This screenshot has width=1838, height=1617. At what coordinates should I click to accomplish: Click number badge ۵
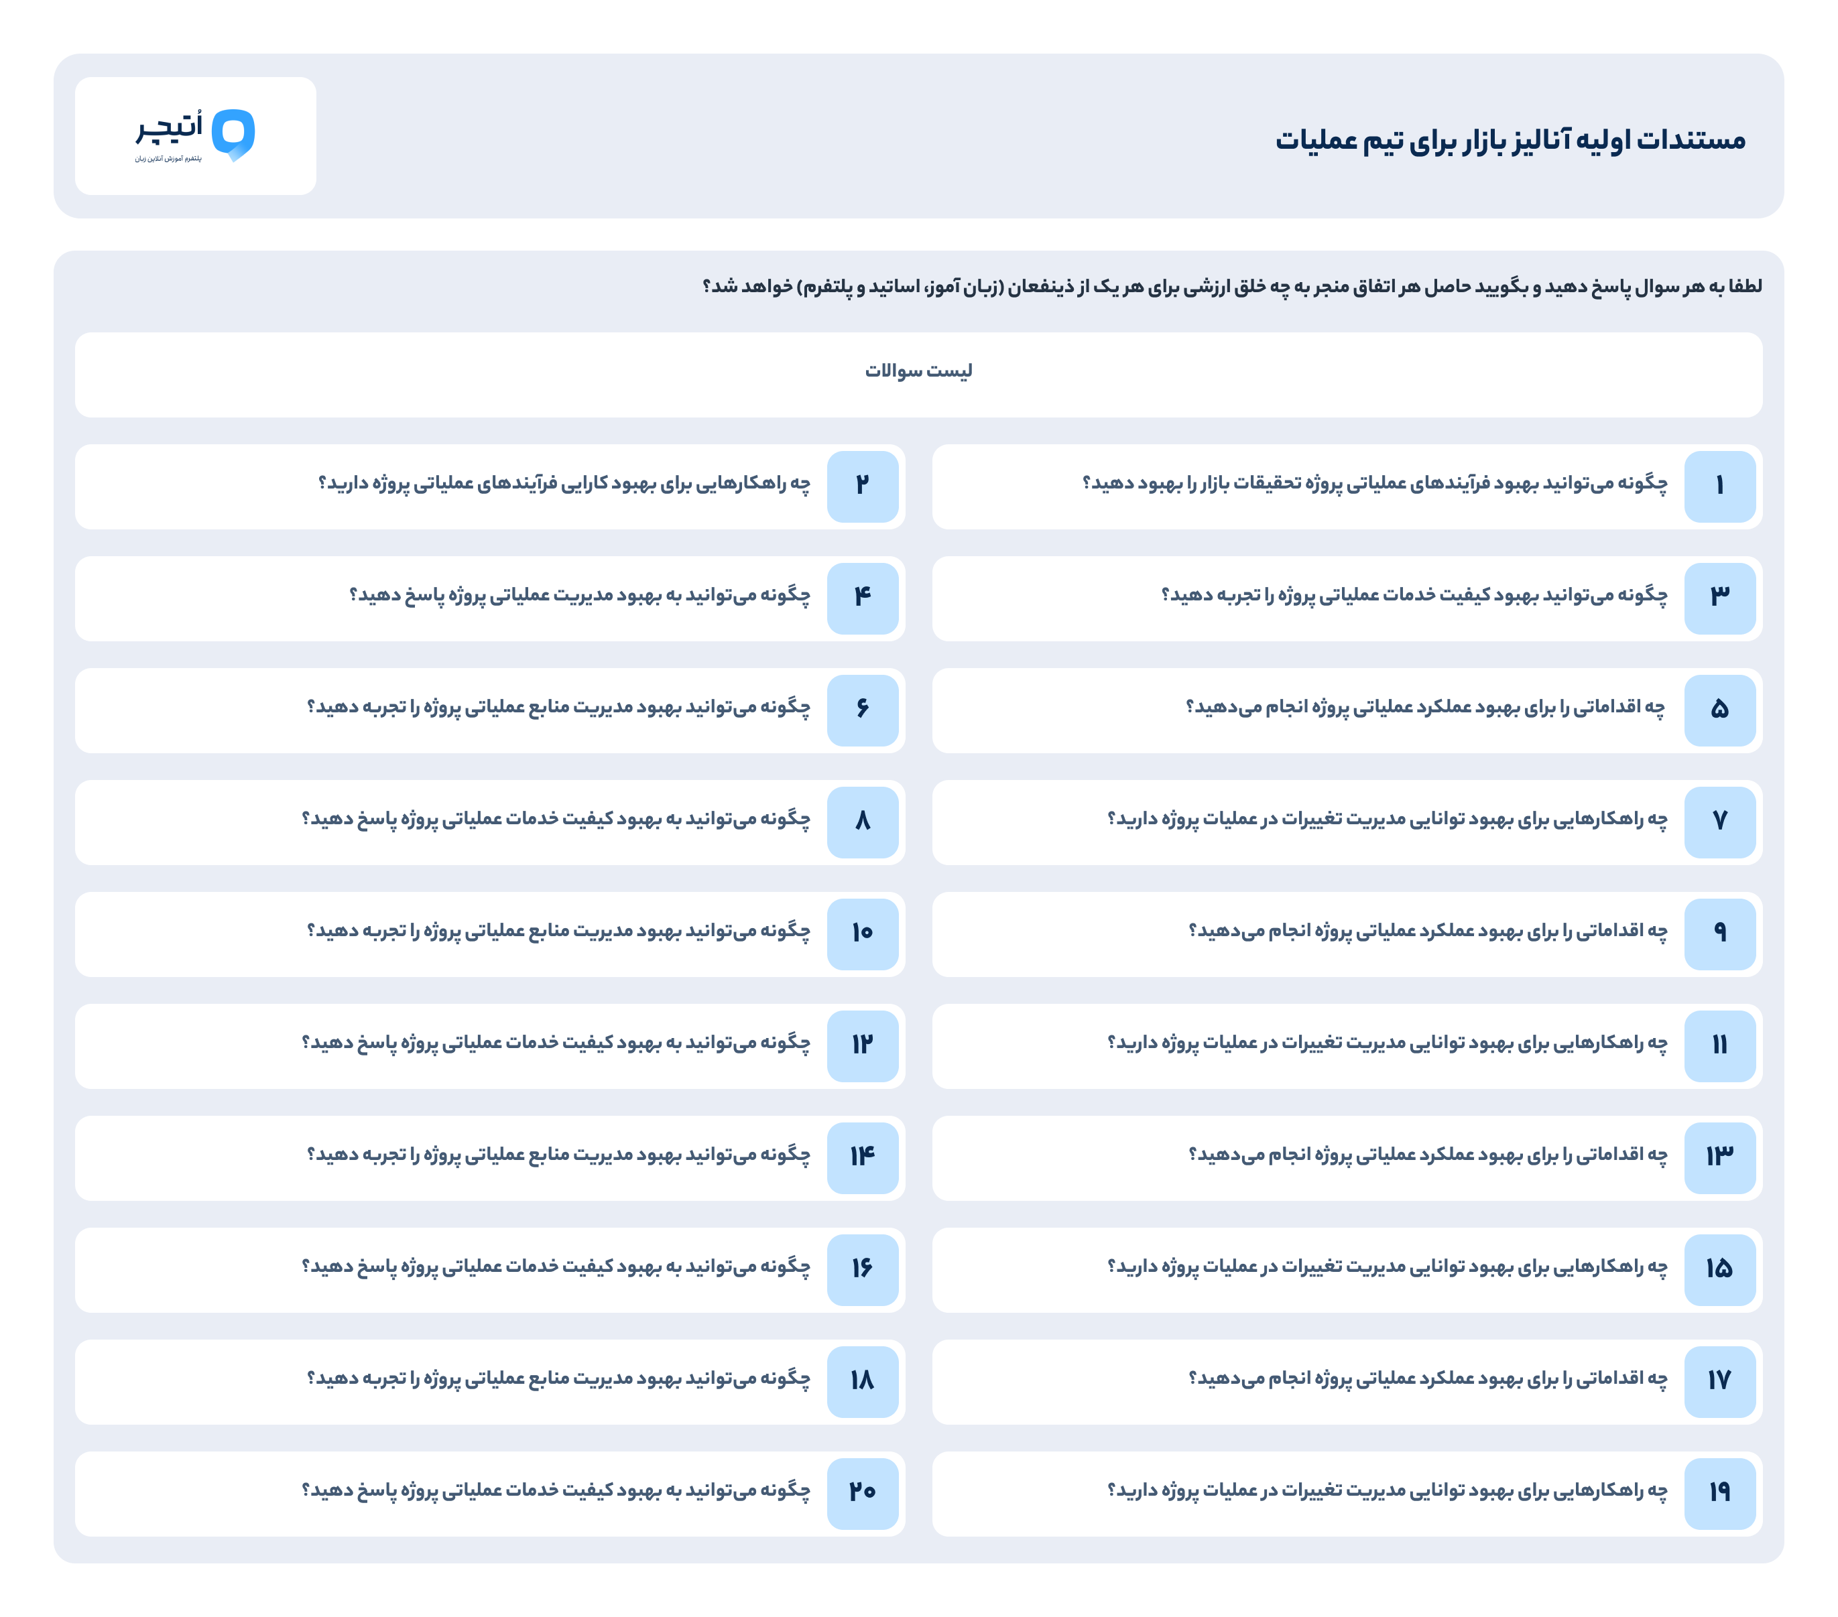pyautogui.click(x=1719, y=710)
